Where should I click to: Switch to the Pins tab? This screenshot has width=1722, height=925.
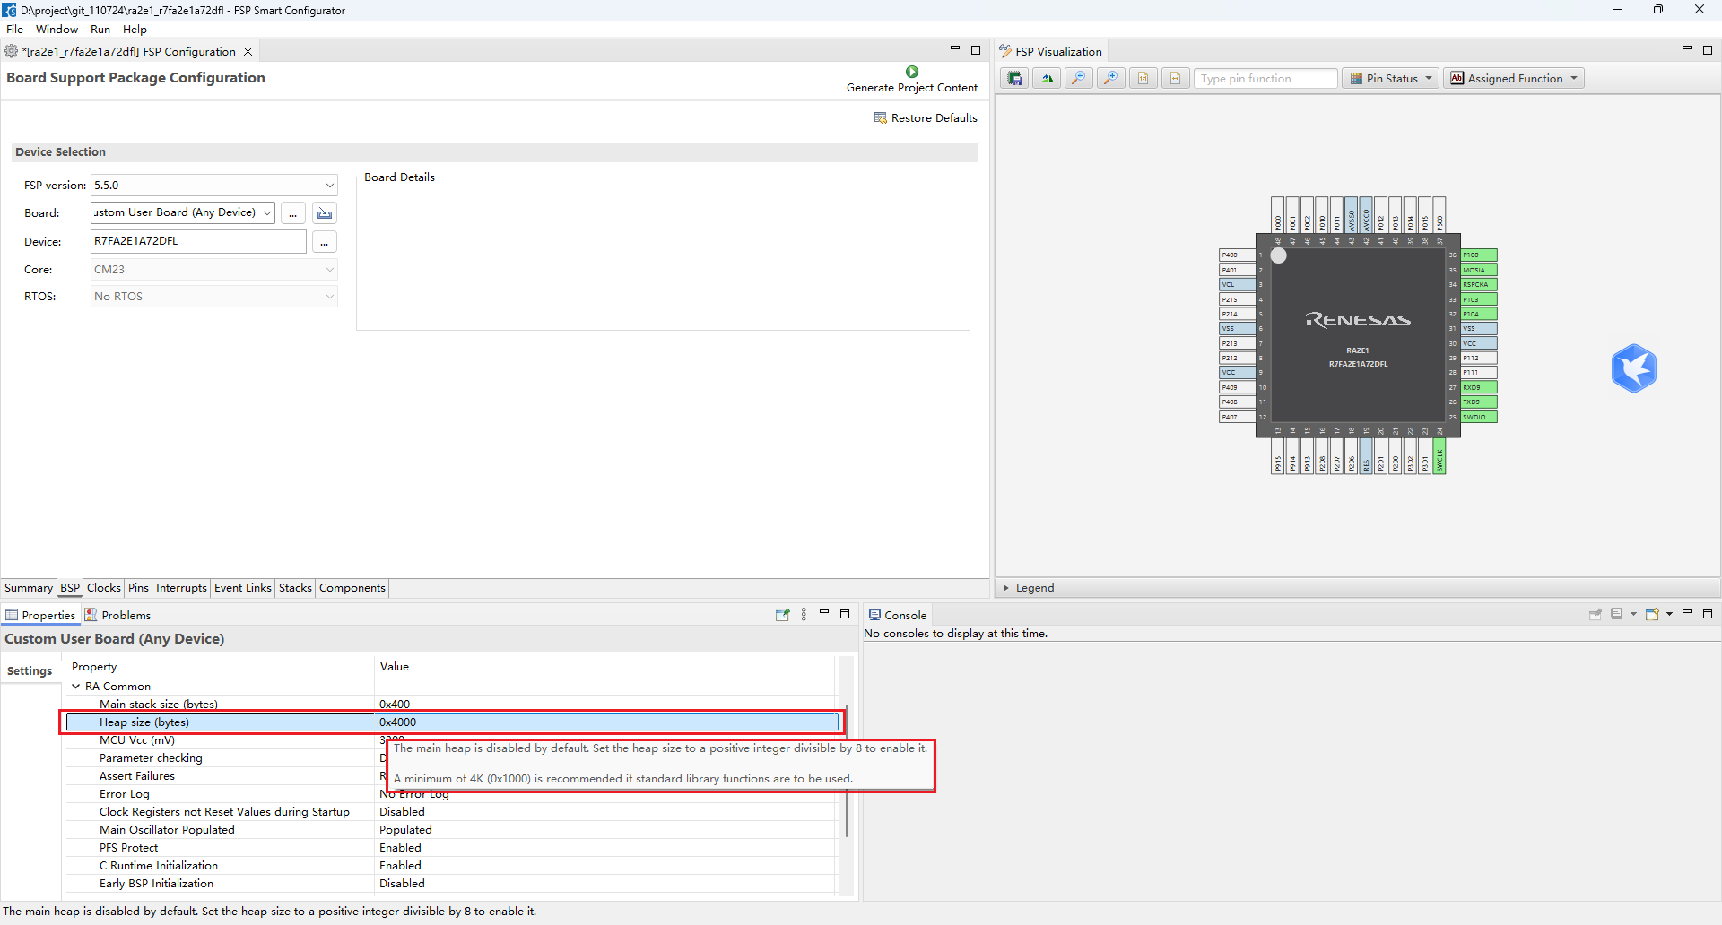[138, 588]
